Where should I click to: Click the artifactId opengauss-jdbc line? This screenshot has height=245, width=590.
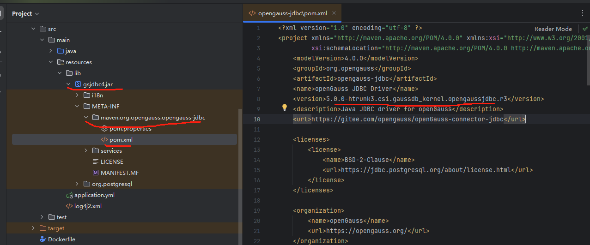tap(365, 78)
